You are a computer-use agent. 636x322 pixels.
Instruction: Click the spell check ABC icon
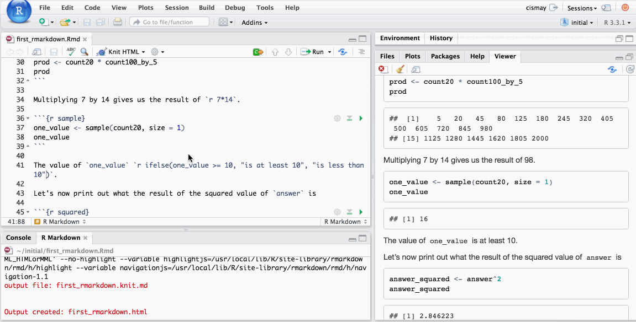pos(71,52)
